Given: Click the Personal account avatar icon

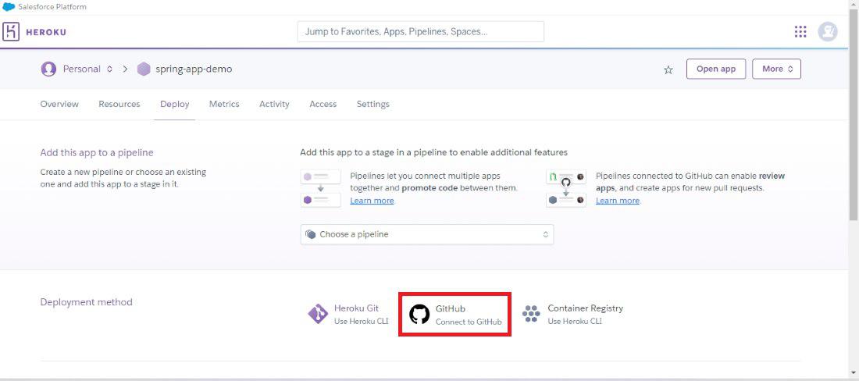Looking at the screenshot, I should [48, 69].
